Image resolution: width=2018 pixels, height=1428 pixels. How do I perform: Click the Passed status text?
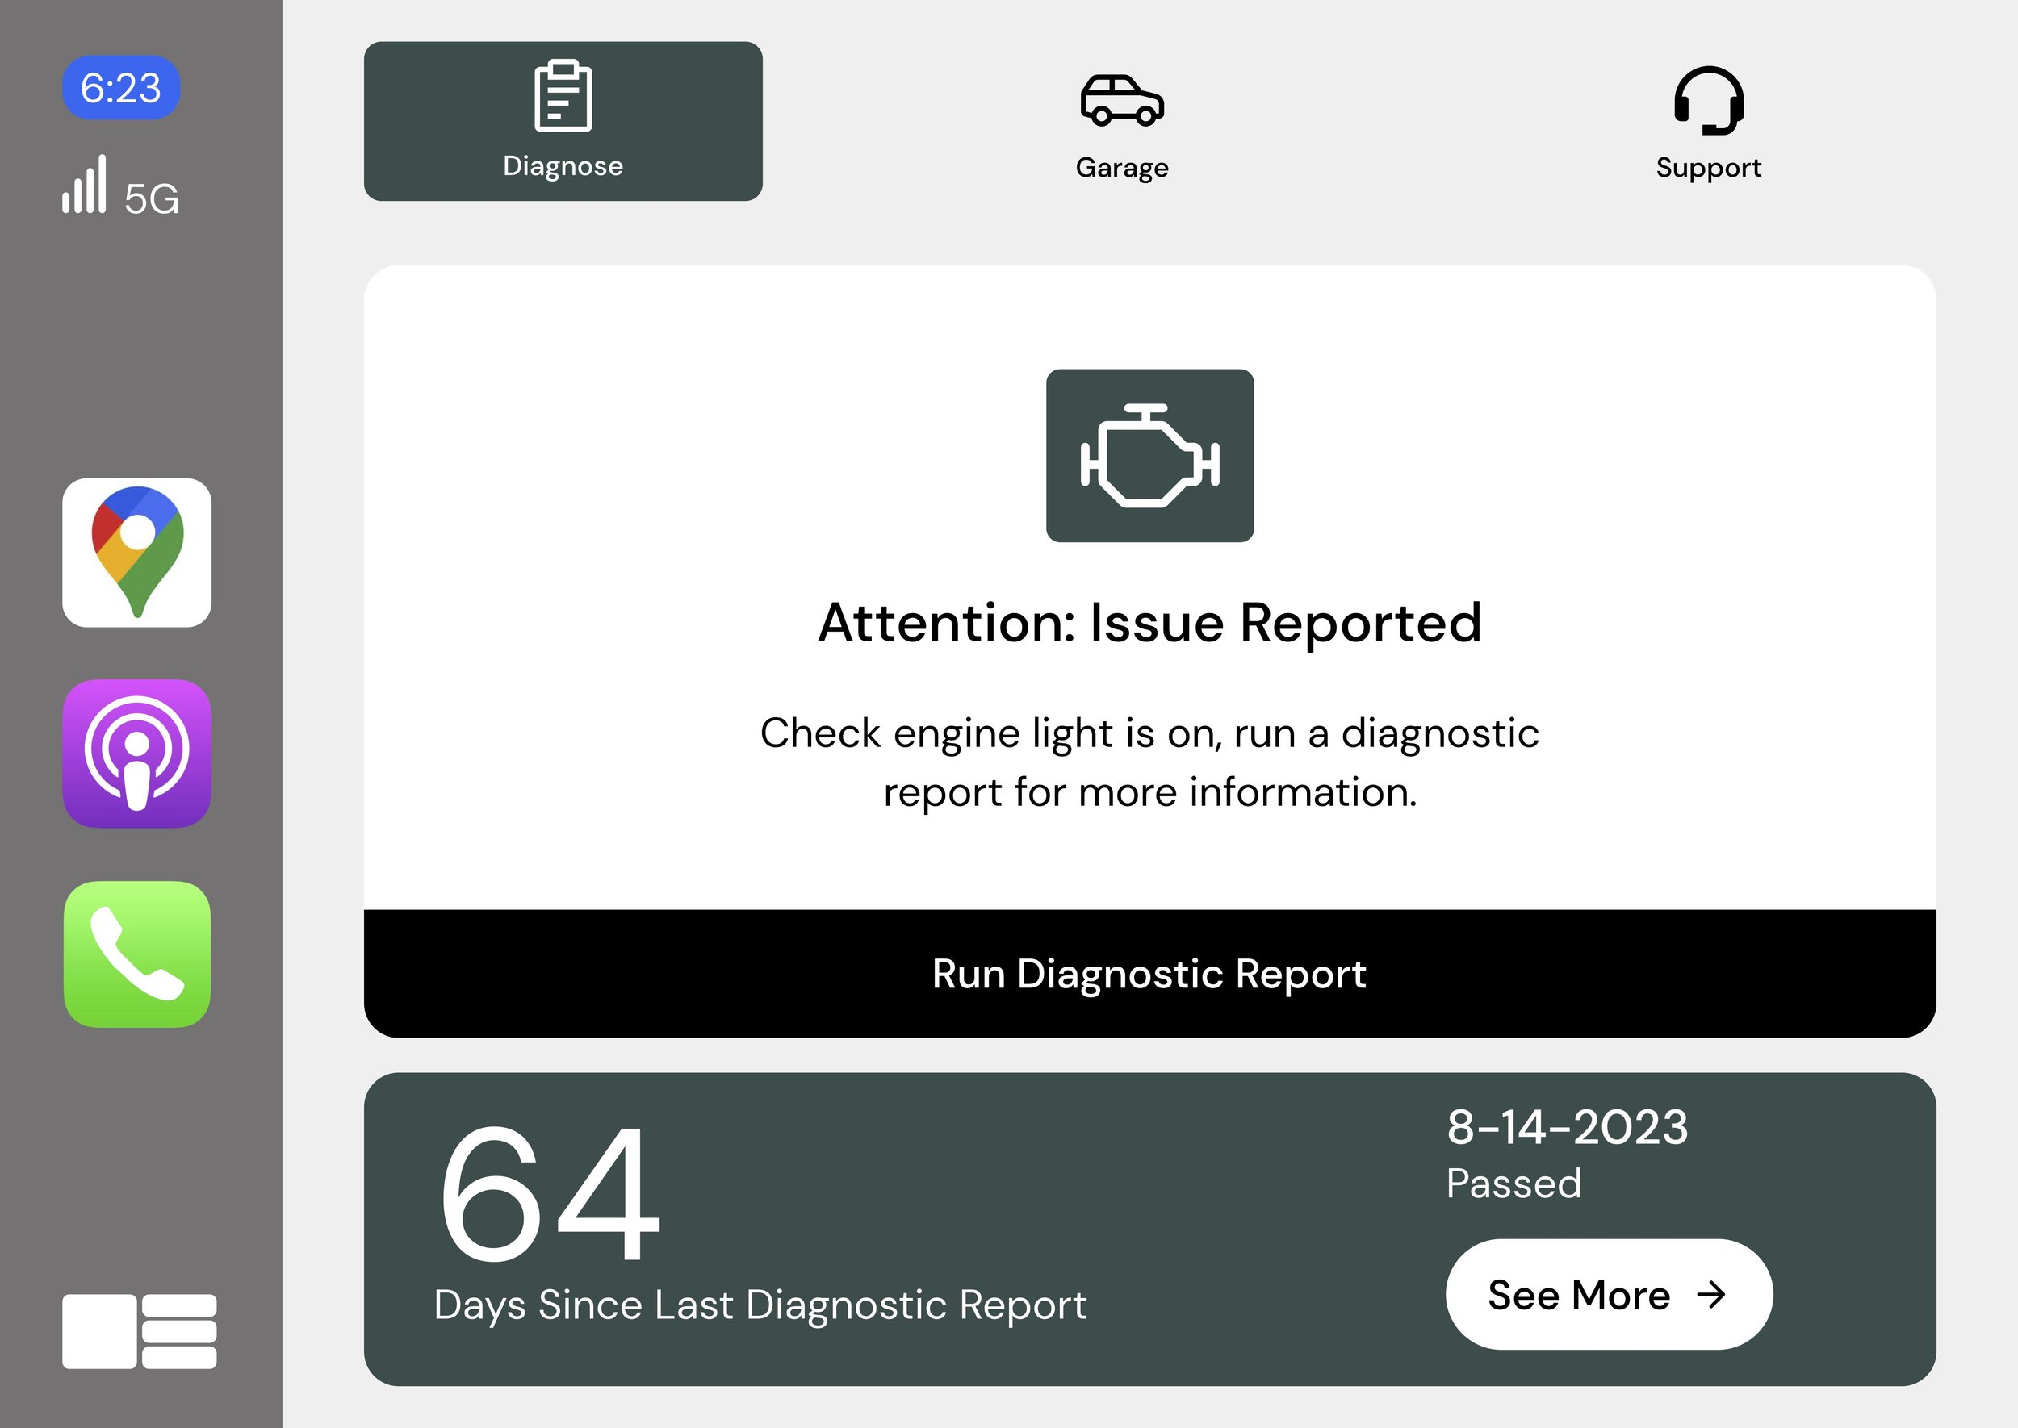point(1513,1184)
